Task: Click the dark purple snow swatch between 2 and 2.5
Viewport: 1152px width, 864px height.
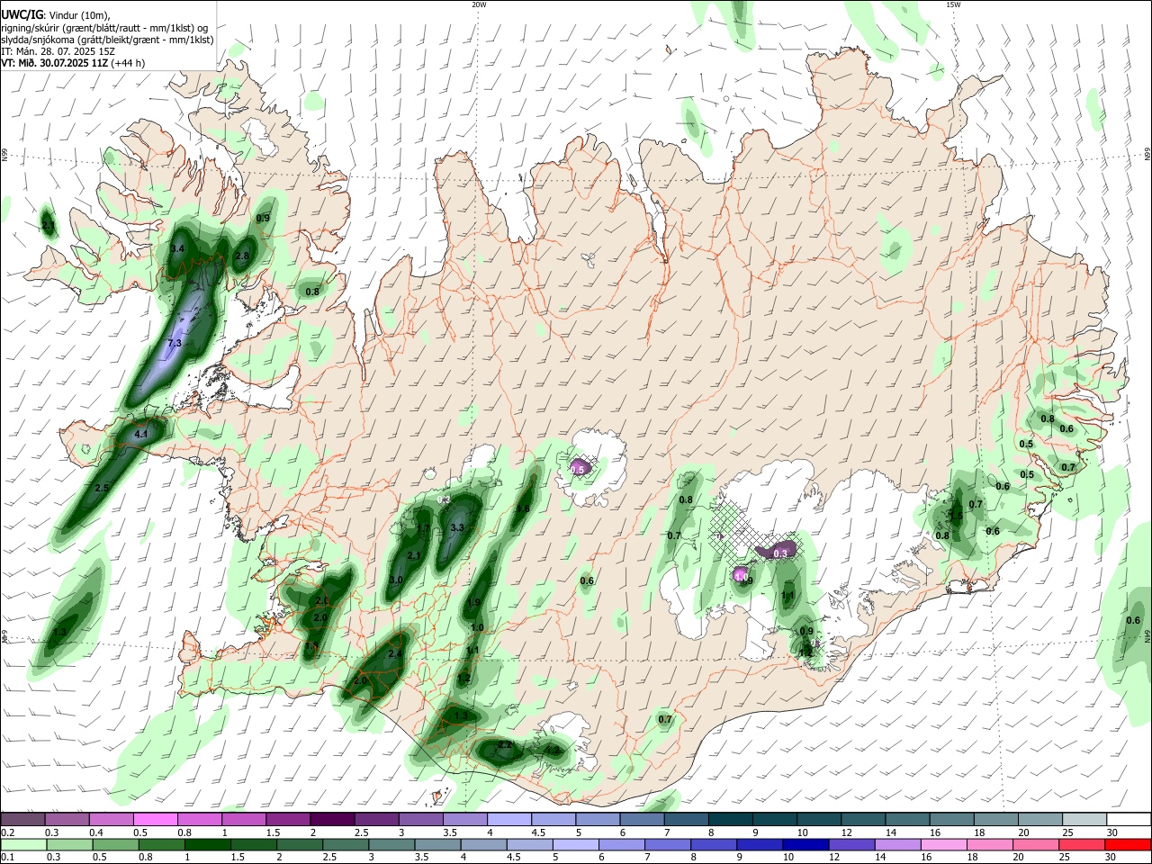Action: coord(331,819)
